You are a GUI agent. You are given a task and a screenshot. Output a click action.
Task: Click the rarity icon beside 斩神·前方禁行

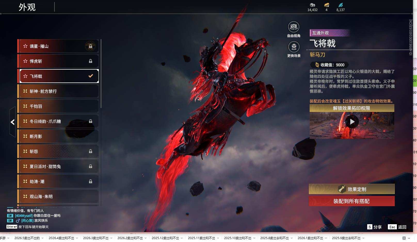point(25,91)
